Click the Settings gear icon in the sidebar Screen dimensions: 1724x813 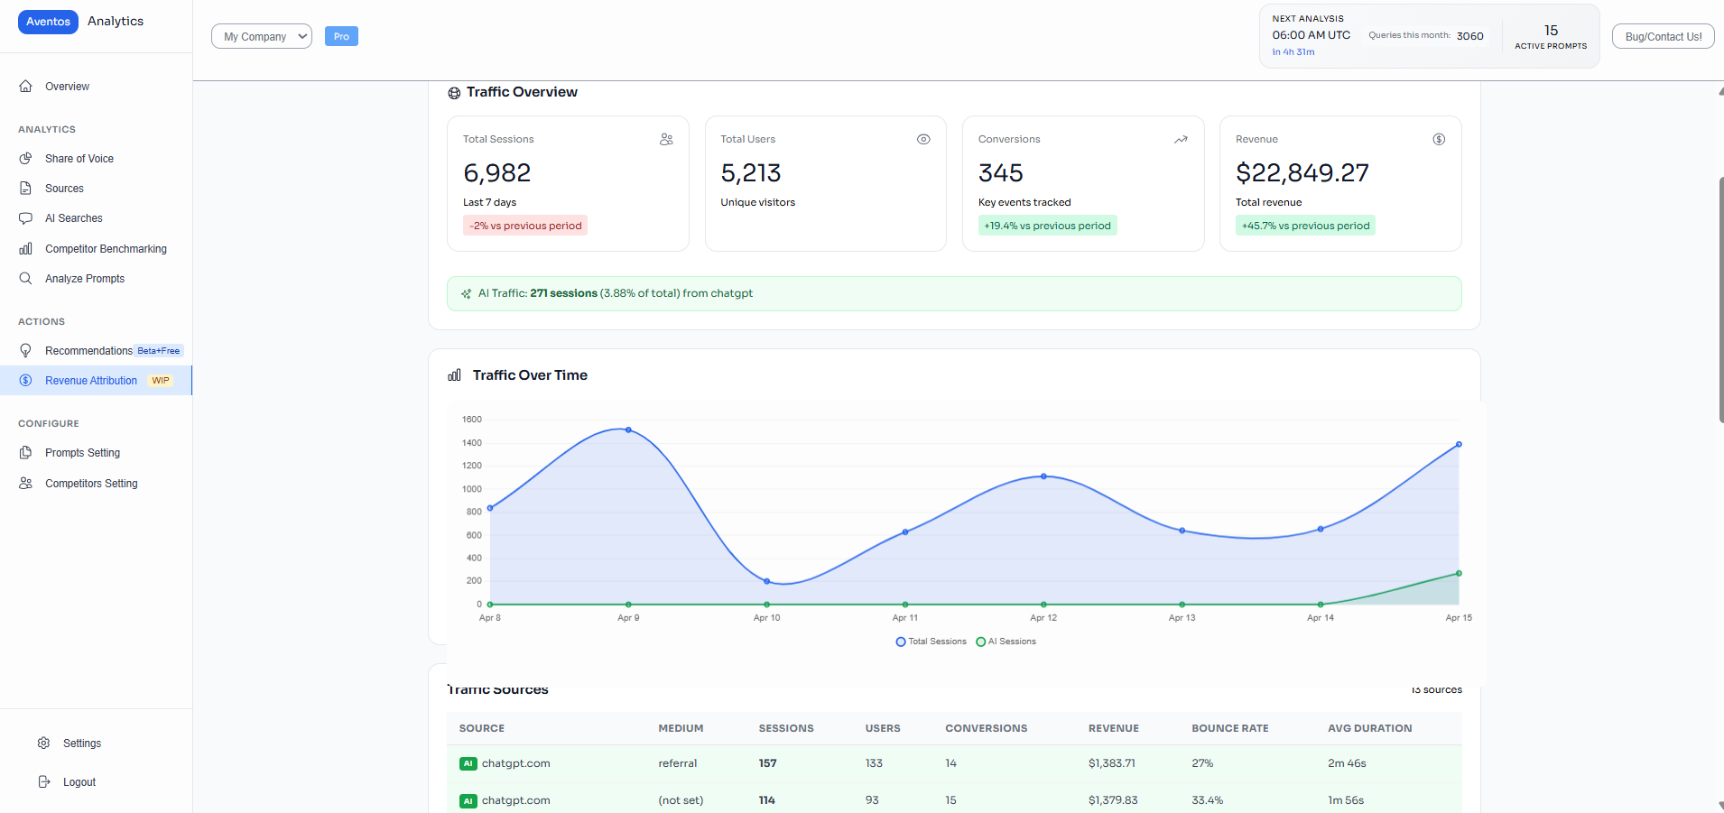[x=44, y=744]
